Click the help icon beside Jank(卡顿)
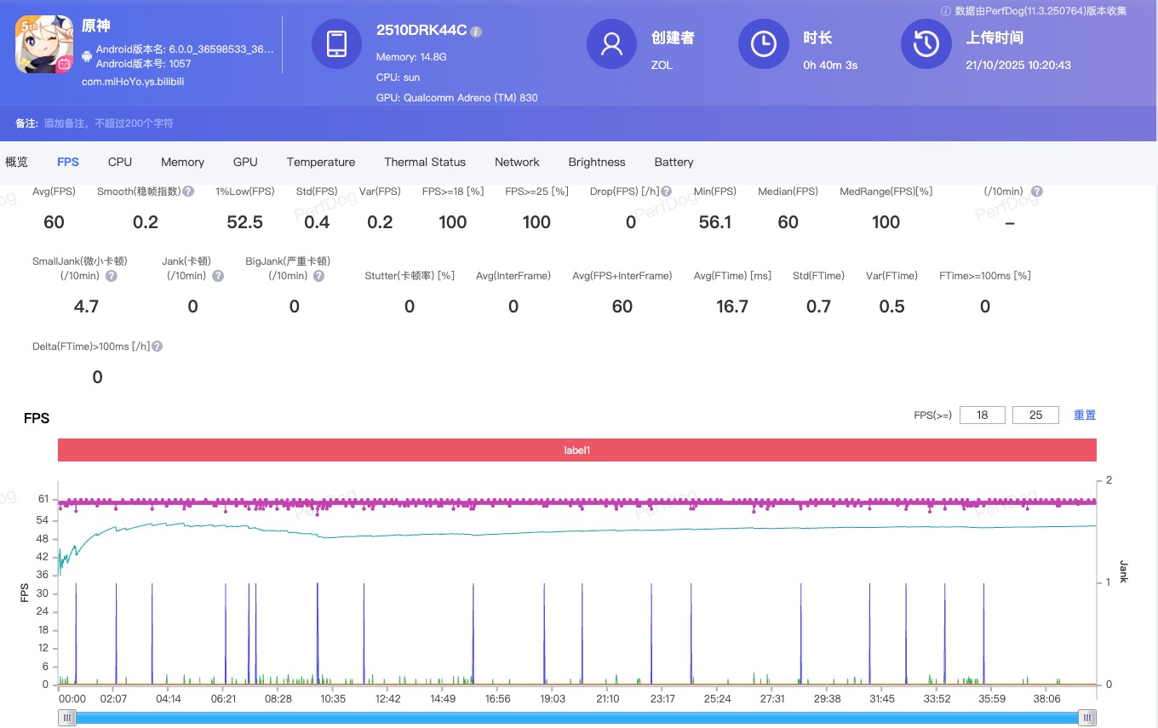 [219, 276]
